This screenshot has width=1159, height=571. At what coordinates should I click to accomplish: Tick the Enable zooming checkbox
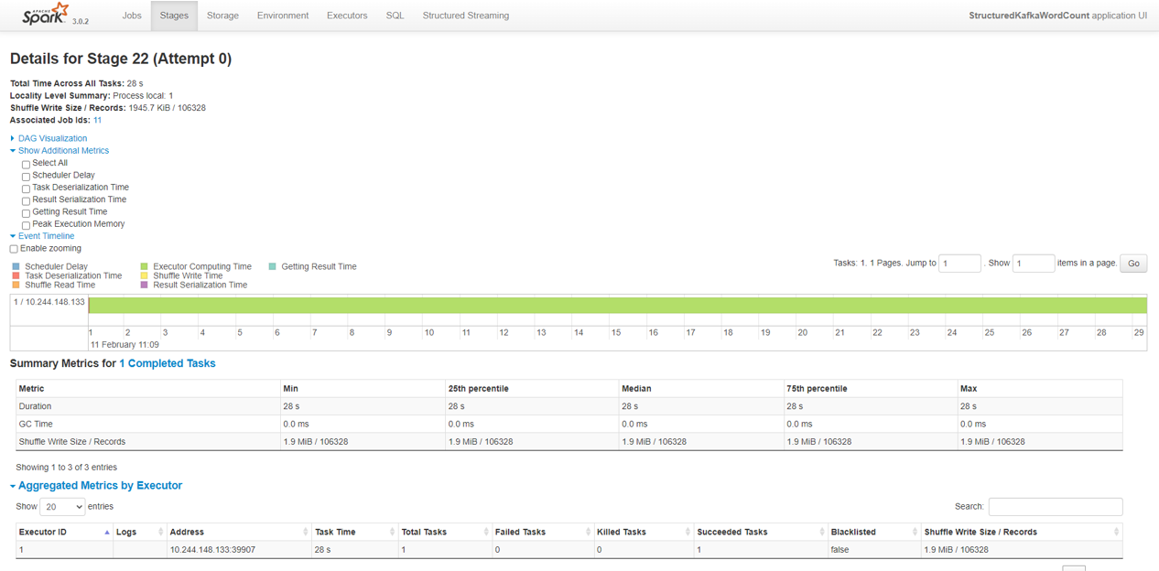pos(14,249)
